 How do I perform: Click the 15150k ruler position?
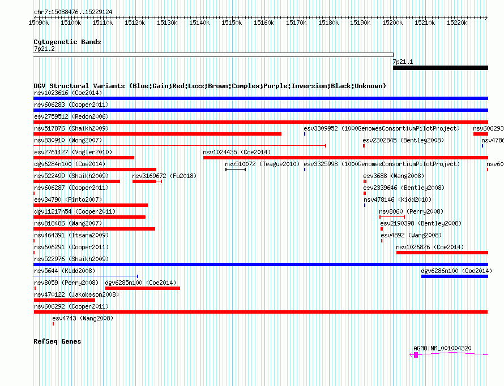(x=232, y=23)
